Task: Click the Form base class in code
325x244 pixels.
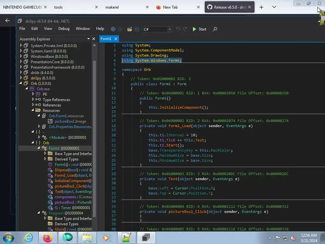Action: [x=182, y=84]
